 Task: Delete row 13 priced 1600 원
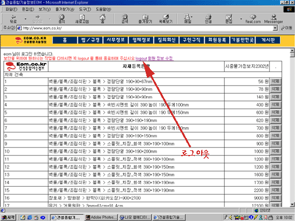276,174
